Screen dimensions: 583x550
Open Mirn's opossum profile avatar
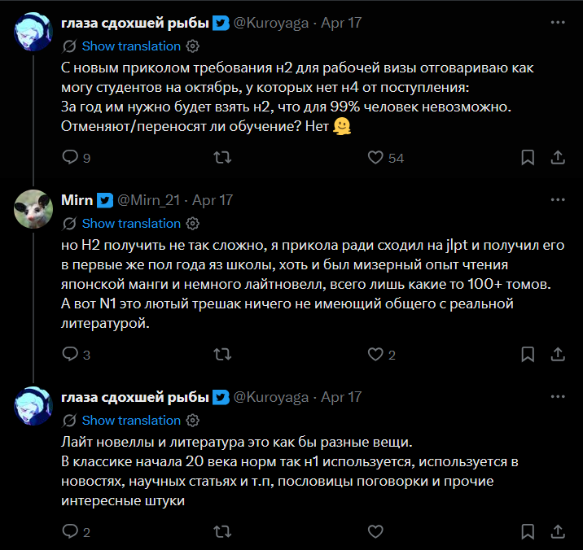[33, 209]
